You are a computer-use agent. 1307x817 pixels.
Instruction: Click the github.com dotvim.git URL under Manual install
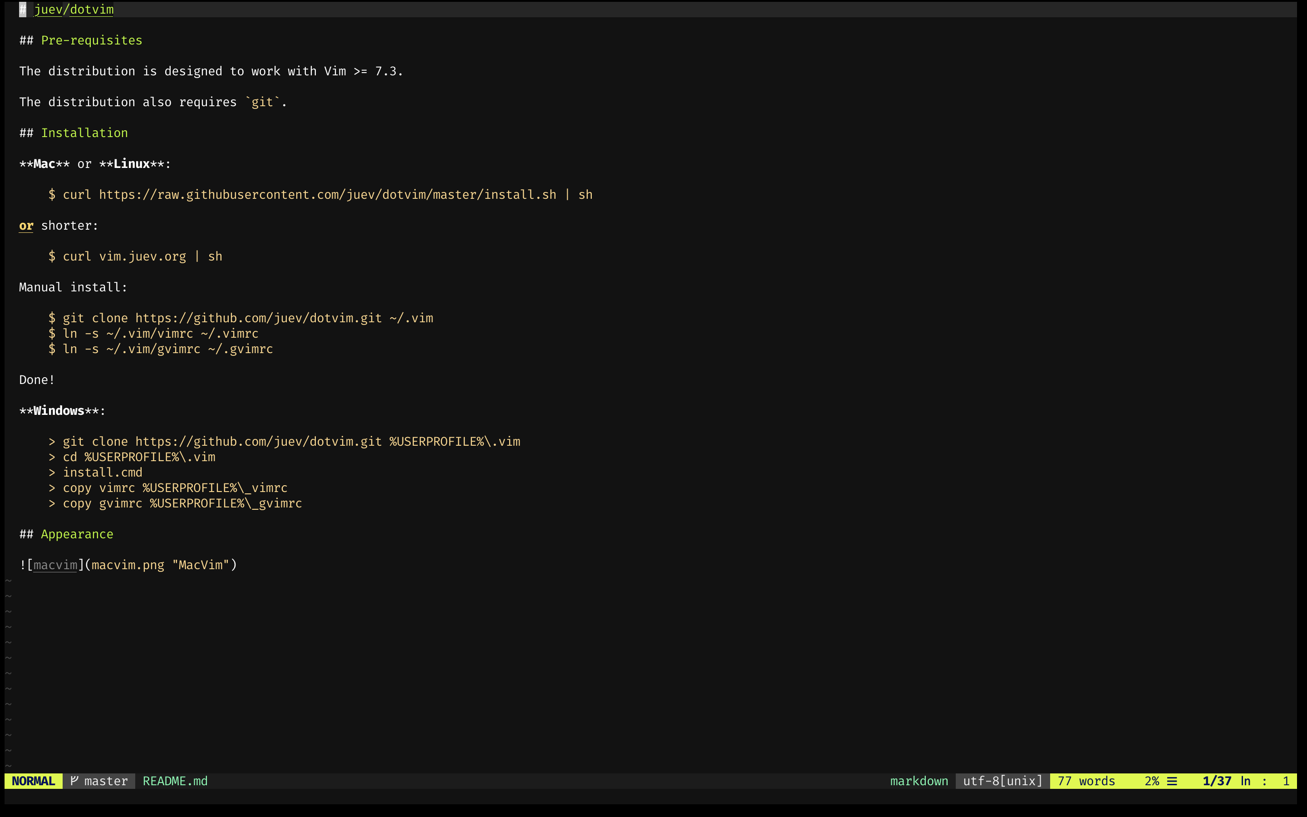click(258, 318)
